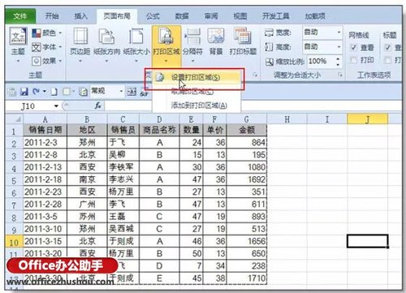Open the 效果 theme effects menu
The width and height of the screenshot is (406, 293).
47,61
